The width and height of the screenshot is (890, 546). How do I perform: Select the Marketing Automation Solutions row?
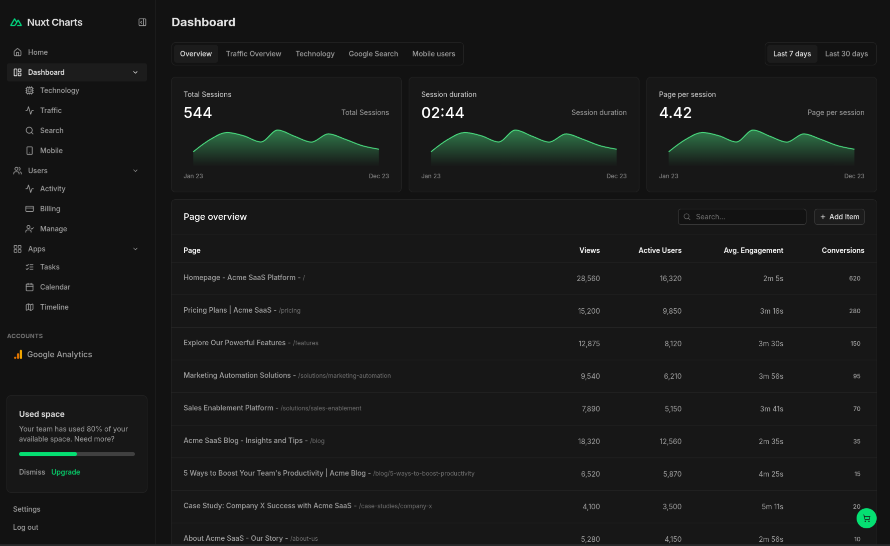coord(524,376)
